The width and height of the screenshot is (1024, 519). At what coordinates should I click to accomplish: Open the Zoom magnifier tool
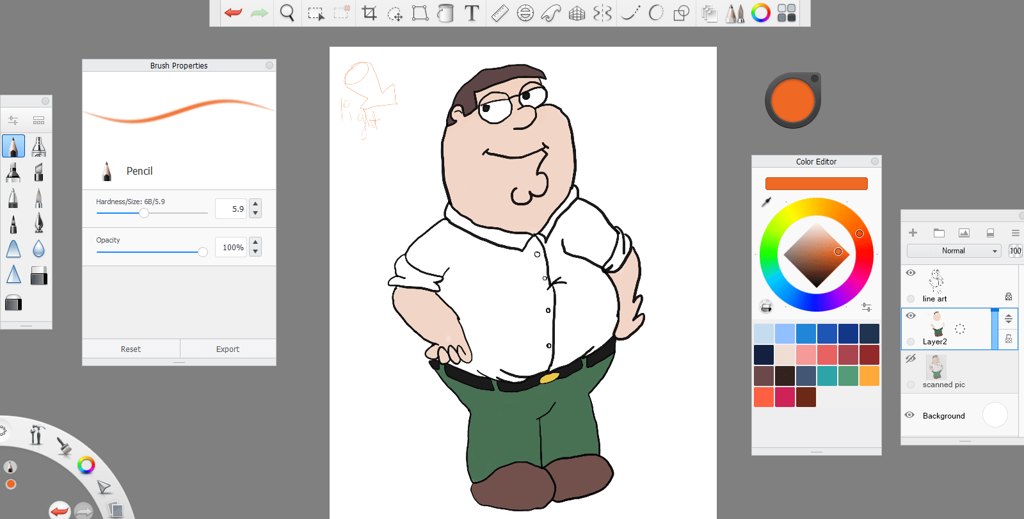[x=287, y=13]
